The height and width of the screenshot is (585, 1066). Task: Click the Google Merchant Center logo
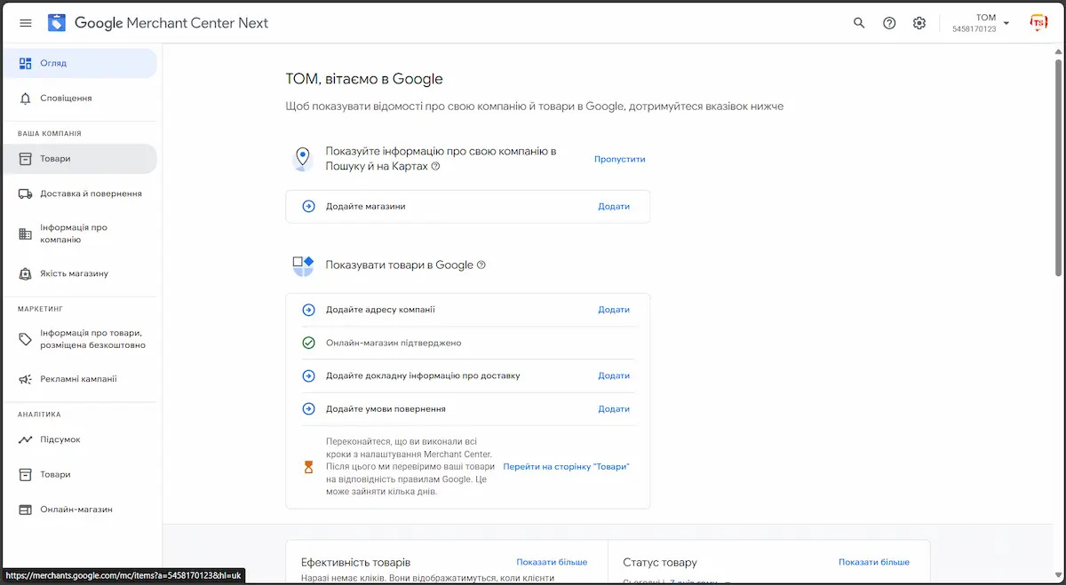57,23
